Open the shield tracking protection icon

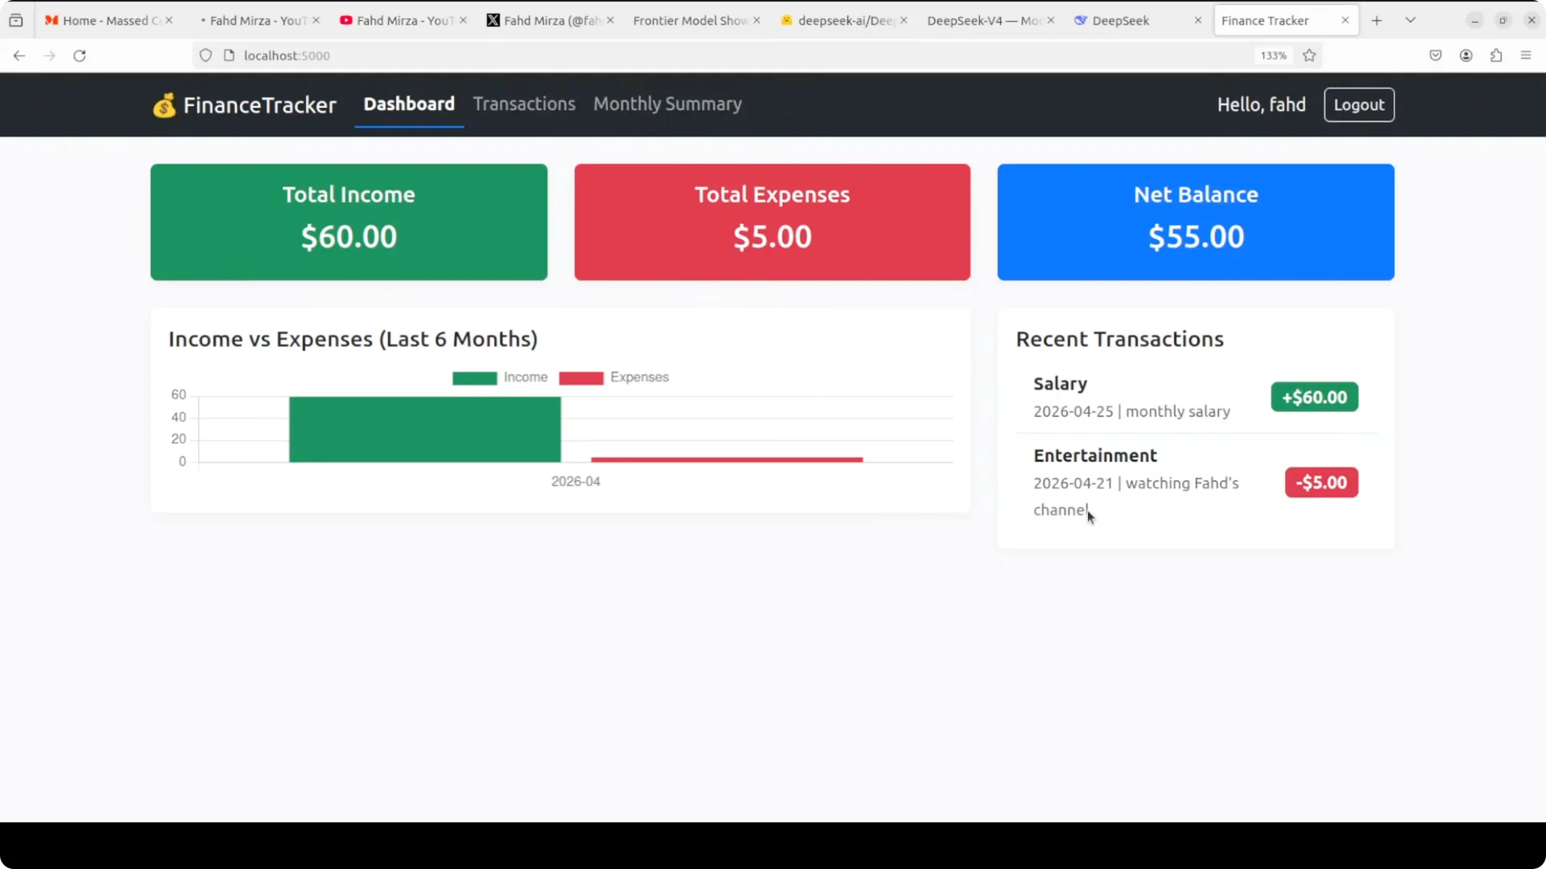(205, 56)
